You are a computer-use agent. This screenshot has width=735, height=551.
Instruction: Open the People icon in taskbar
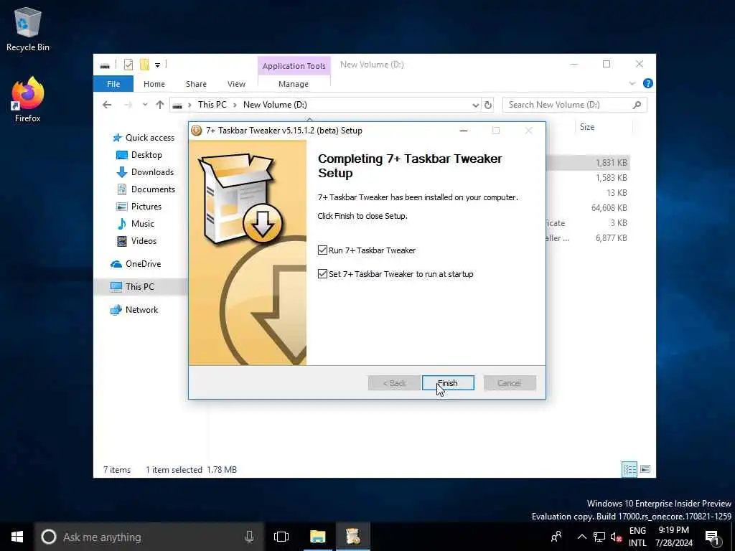(556, 537)
